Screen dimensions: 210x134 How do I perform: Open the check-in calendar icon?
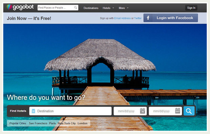143,111
